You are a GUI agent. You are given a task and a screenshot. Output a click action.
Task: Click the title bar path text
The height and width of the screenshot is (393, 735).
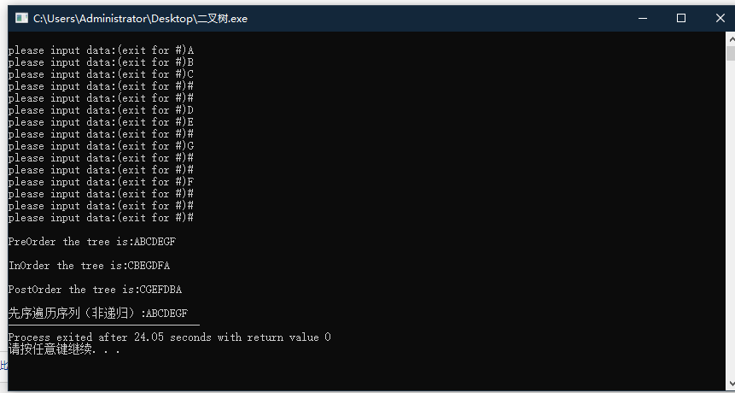click(x=140, y=19)
